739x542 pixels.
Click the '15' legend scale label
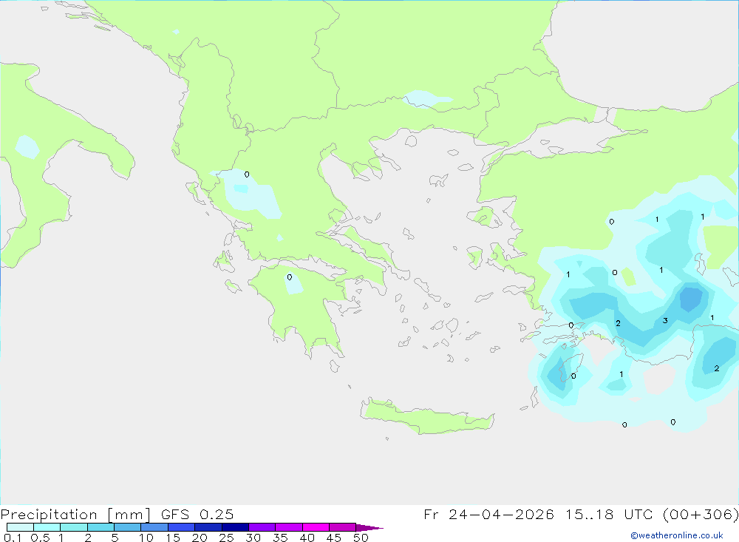173,538
